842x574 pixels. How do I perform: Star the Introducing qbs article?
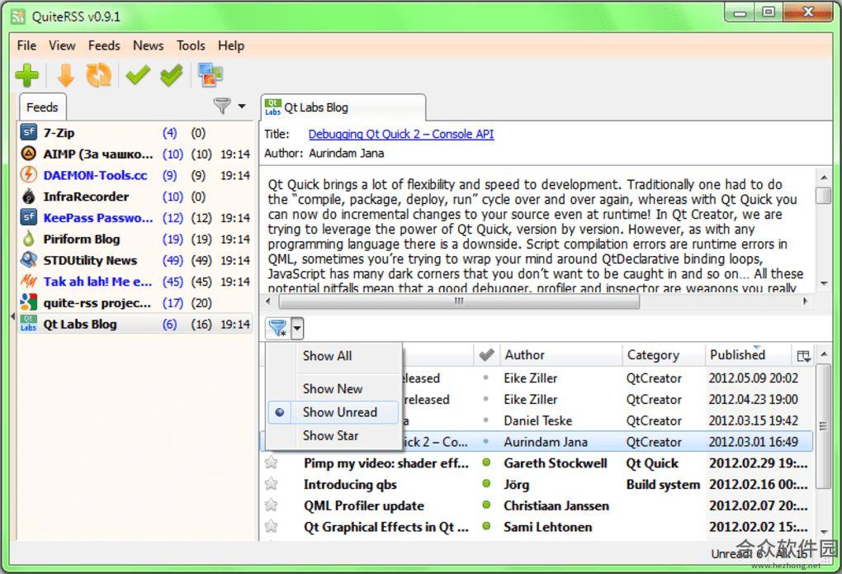(x=272, y=484)
